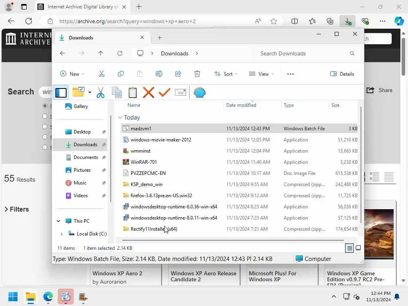Screen dimensions: 408x306
Task: Open the dropdown arrow beside folder options icon
Action: coord(90,92)
